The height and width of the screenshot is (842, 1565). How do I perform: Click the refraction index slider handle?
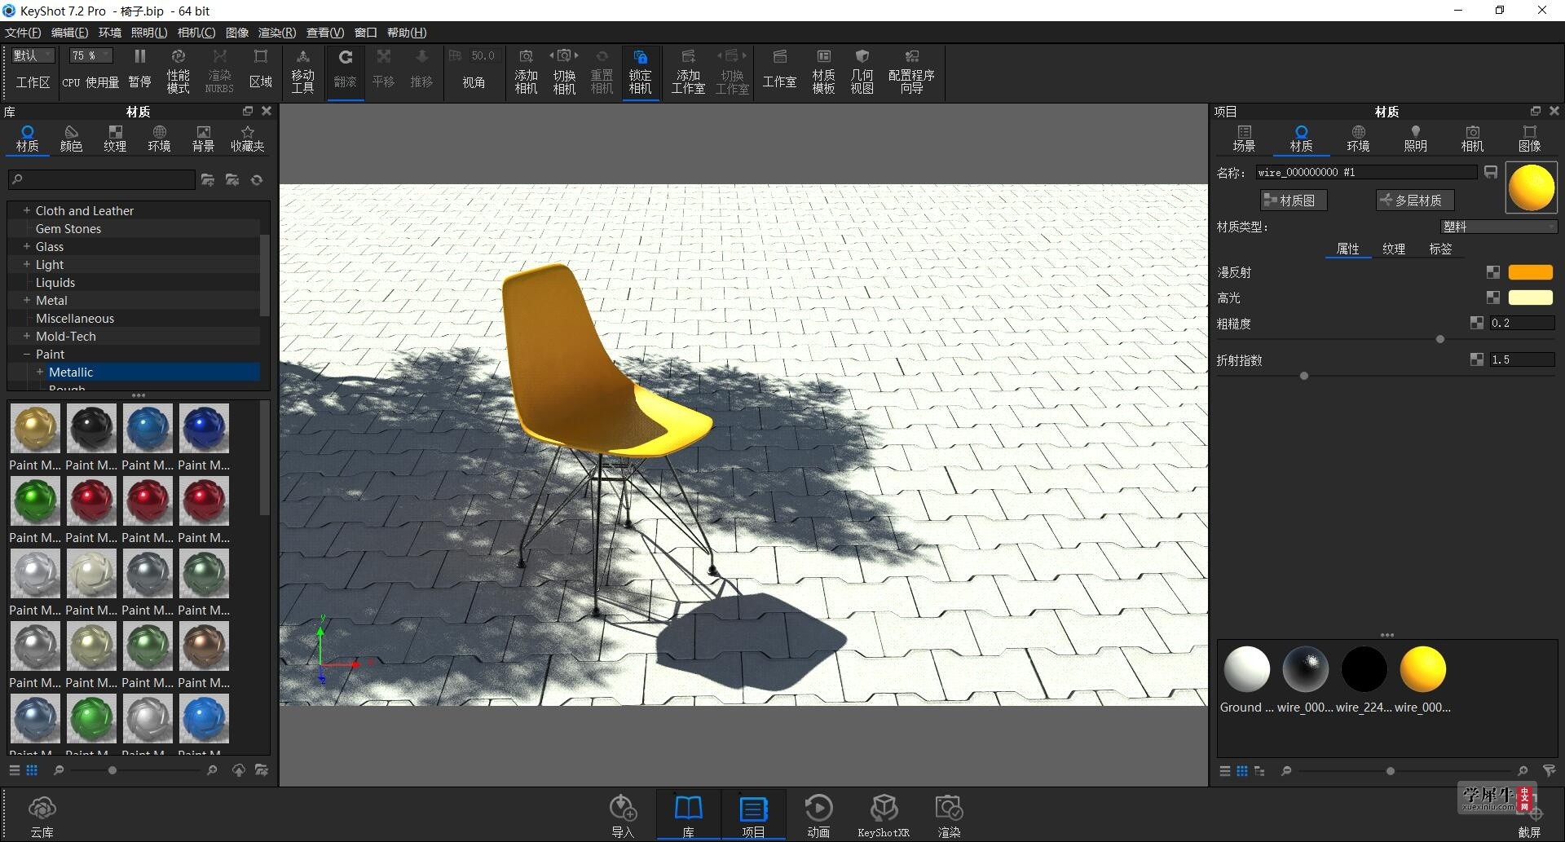click(x=1304, y=376)
